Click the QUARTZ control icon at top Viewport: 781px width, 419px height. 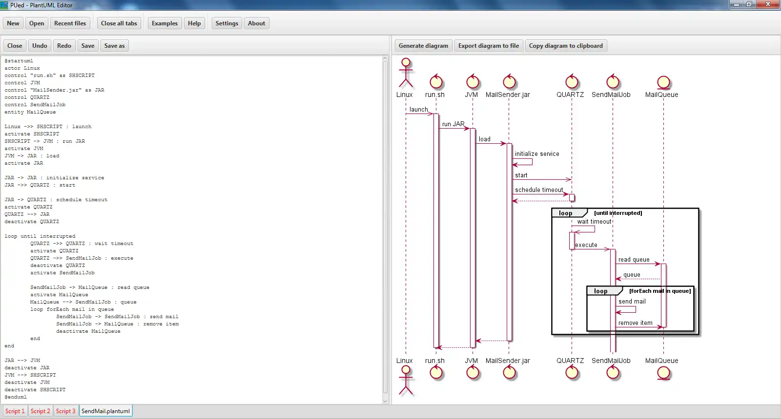tap(572, 81)
